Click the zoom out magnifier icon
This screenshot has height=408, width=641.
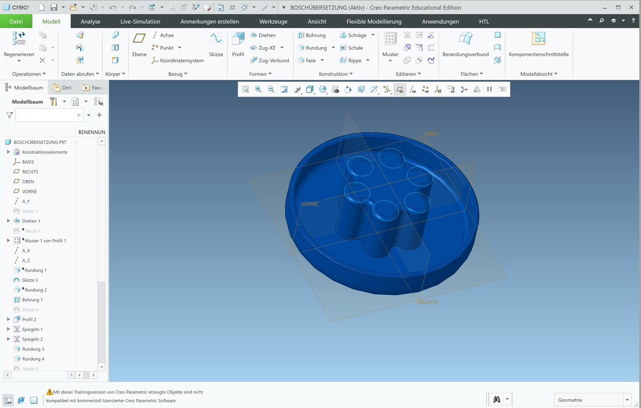[x=271, y=89]
